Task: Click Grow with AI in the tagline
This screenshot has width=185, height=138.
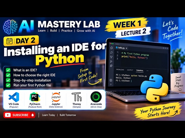Action: point(86,31)
